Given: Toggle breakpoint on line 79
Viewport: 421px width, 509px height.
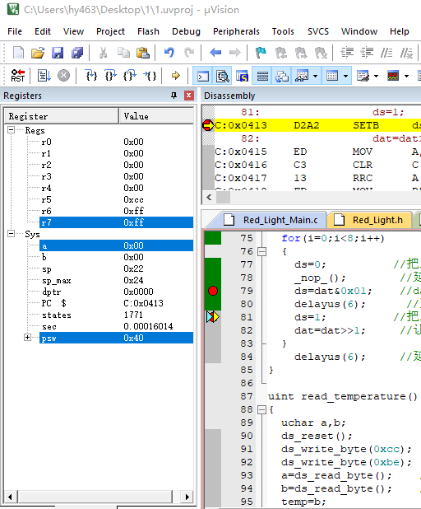Looking at the screenshot, I should pyautogui.click(x=213, y=291).
